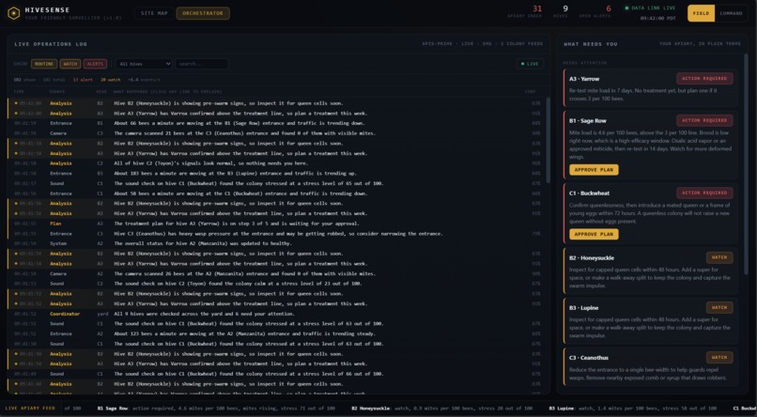Screen dimensions: 757x417
Task: Click the log search field
Action: (x=201, y=64)
